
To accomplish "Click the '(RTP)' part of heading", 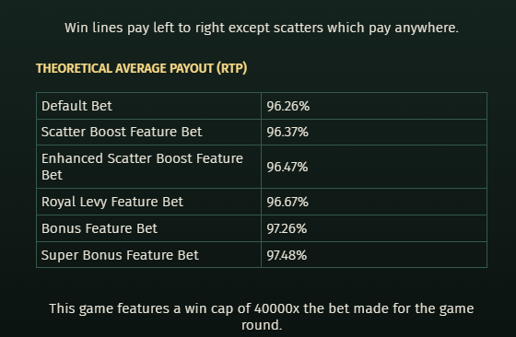I will click(231, 68).
